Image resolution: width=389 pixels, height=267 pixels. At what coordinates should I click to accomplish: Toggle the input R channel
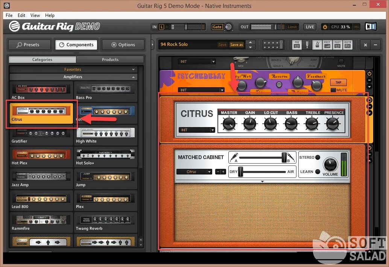pos(167,27)
